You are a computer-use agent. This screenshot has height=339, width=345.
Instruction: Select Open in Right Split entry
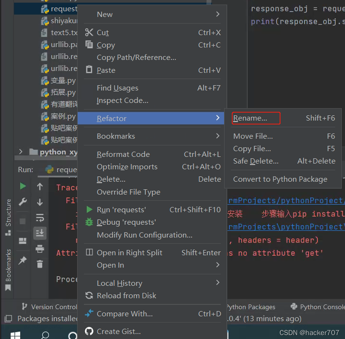click(152, 253)
